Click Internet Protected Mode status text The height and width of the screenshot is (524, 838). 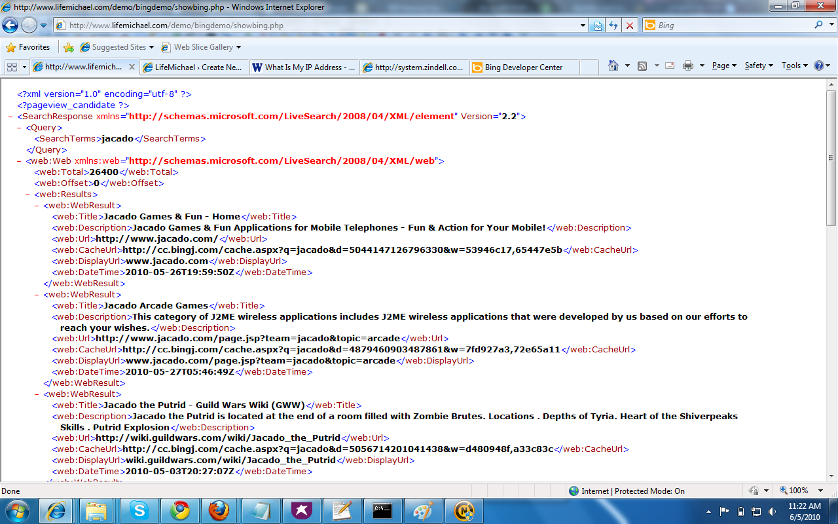click(633, 491)
